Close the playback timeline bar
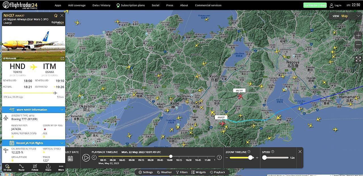 tap(300, 152)
